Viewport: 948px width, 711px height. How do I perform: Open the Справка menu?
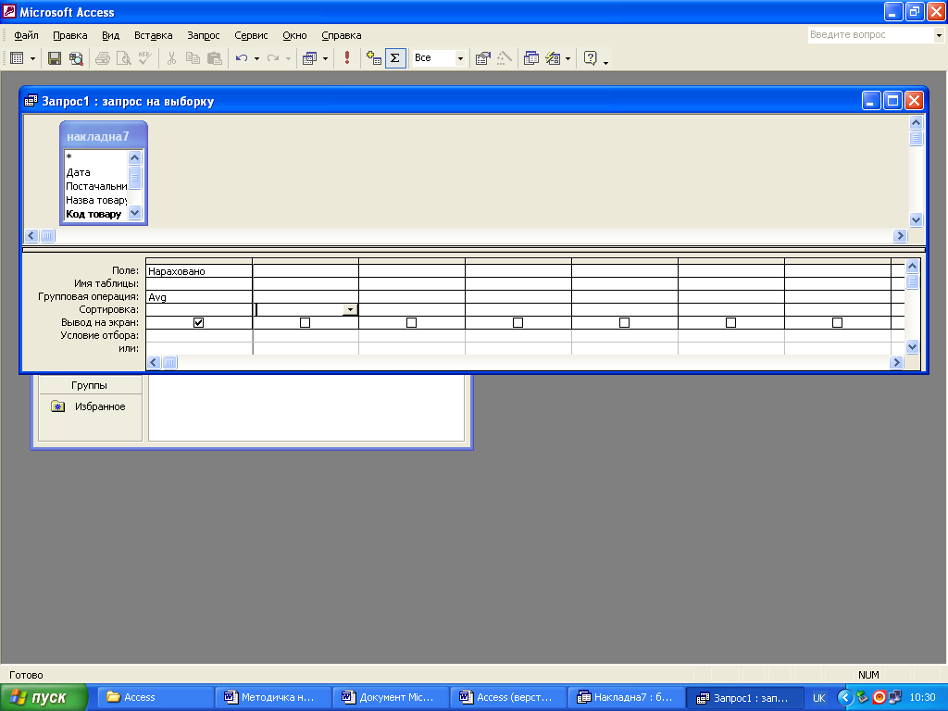coord(341,36)
